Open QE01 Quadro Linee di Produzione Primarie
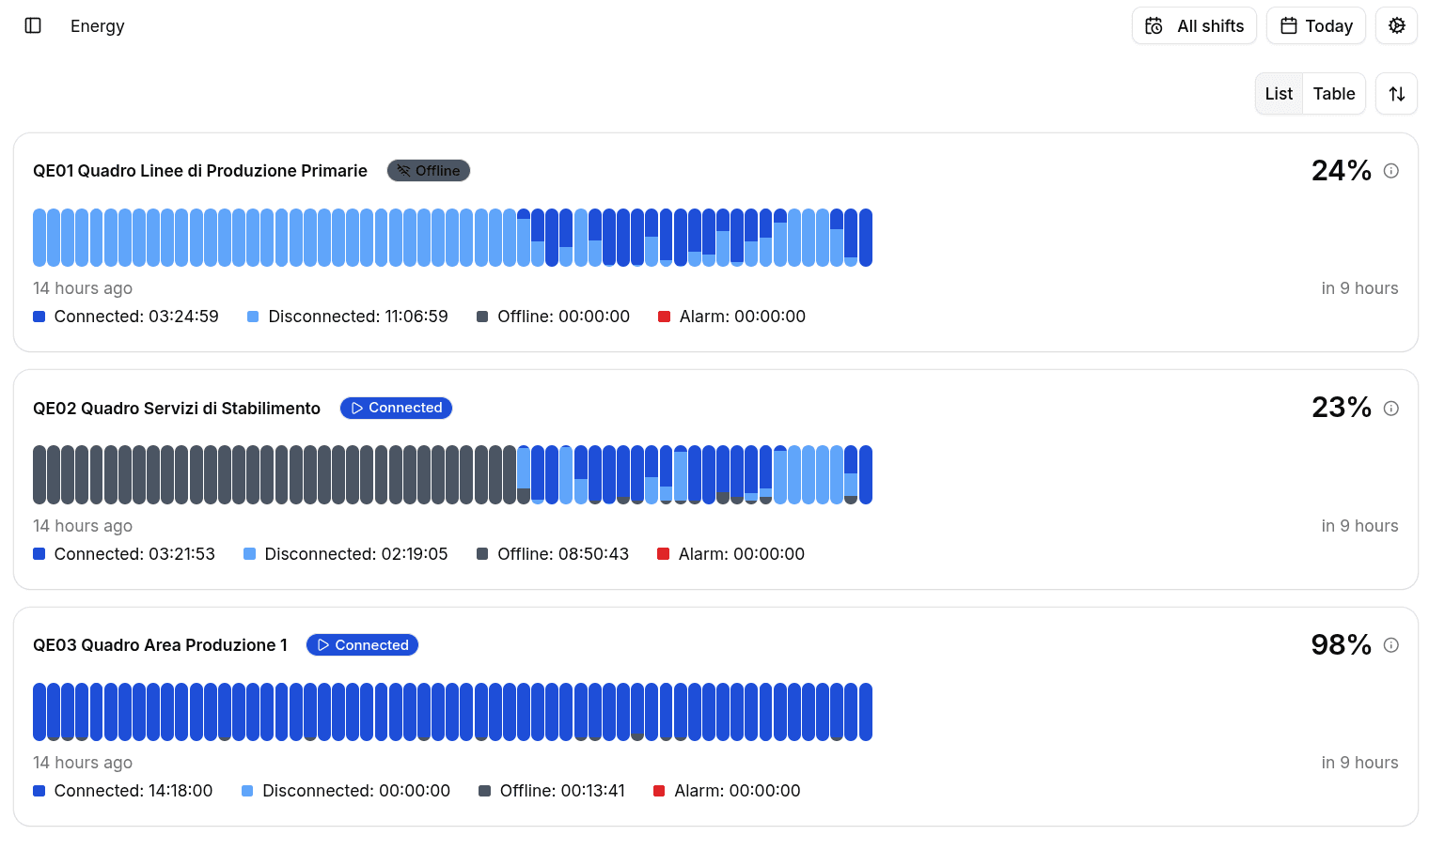The width and height of the screenshot is (1429, 866). click(200, 171)
